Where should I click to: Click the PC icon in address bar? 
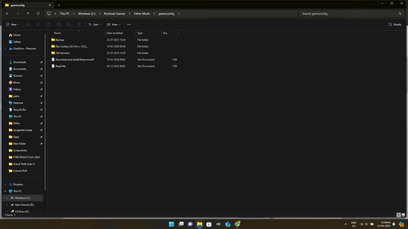[49, 13]
